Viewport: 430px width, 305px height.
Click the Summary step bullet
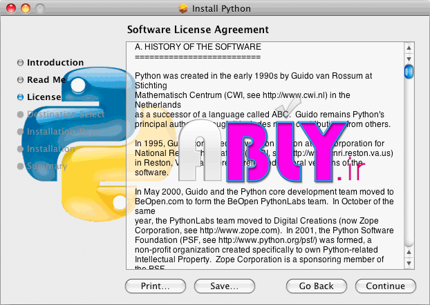point(20,166)
